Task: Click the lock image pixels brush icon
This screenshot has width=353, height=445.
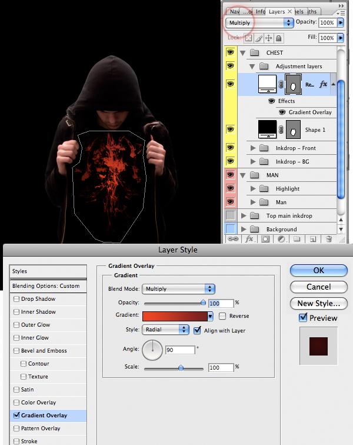Action: (258, 38)
